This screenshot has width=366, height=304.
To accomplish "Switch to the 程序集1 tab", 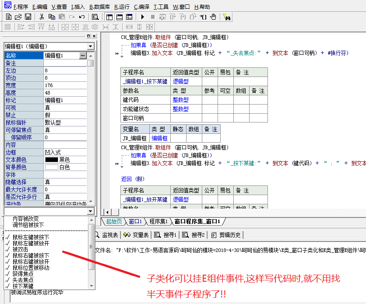I will coord(158,221).
